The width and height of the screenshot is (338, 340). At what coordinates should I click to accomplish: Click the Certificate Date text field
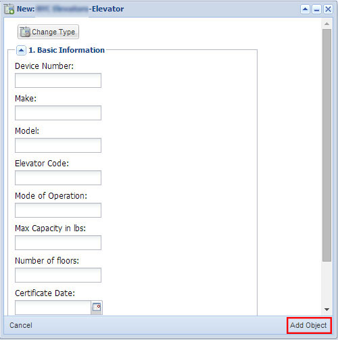53,308
